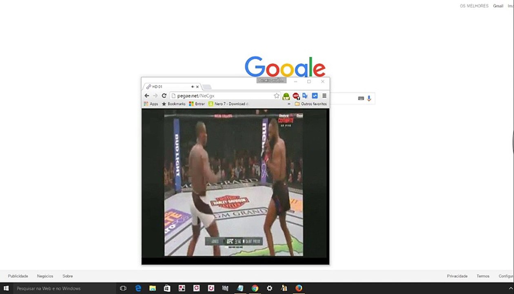This screenshot has width=514, height=294.
Task: Open the Google Translate extension icon
Action: [305, 96]
